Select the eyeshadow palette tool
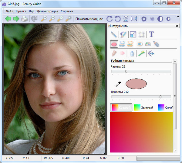Screen dimensions: 182x163 coord(148,44)
